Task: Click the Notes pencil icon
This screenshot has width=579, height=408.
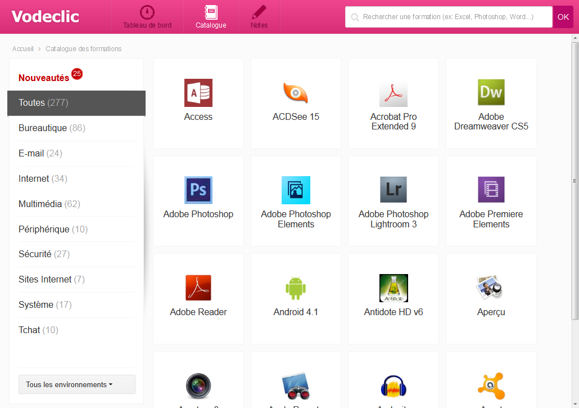Action: point(259,12)
